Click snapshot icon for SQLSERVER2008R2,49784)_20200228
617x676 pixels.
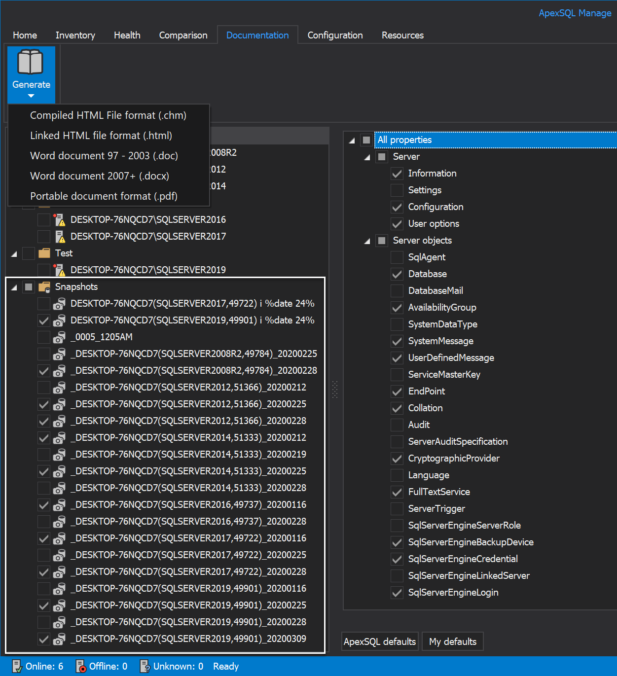coord(59,371)
